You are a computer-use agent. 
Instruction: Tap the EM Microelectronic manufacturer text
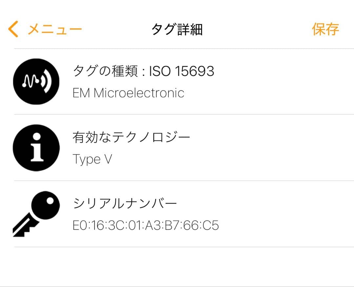pyautogui.click(x=128, y=93)
